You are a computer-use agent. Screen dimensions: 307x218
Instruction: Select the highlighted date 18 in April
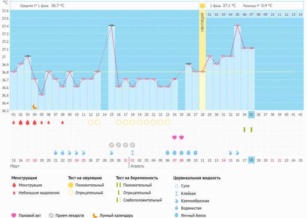(251, 160)
